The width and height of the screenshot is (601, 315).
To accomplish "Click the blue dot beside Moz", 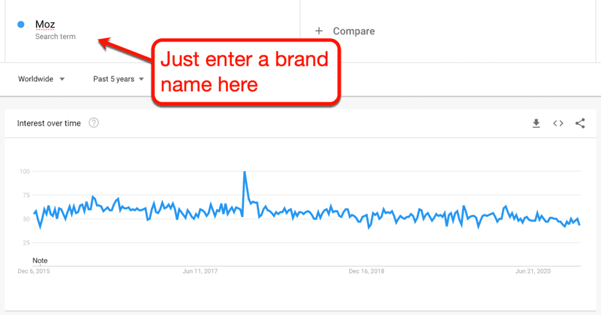I will click(21, 25).
